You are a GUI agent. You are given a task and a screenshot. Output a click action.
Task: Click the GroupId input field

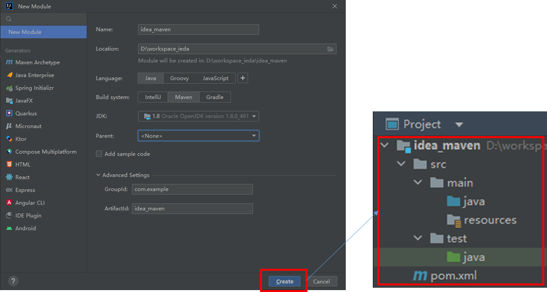(x=192, y=189)
